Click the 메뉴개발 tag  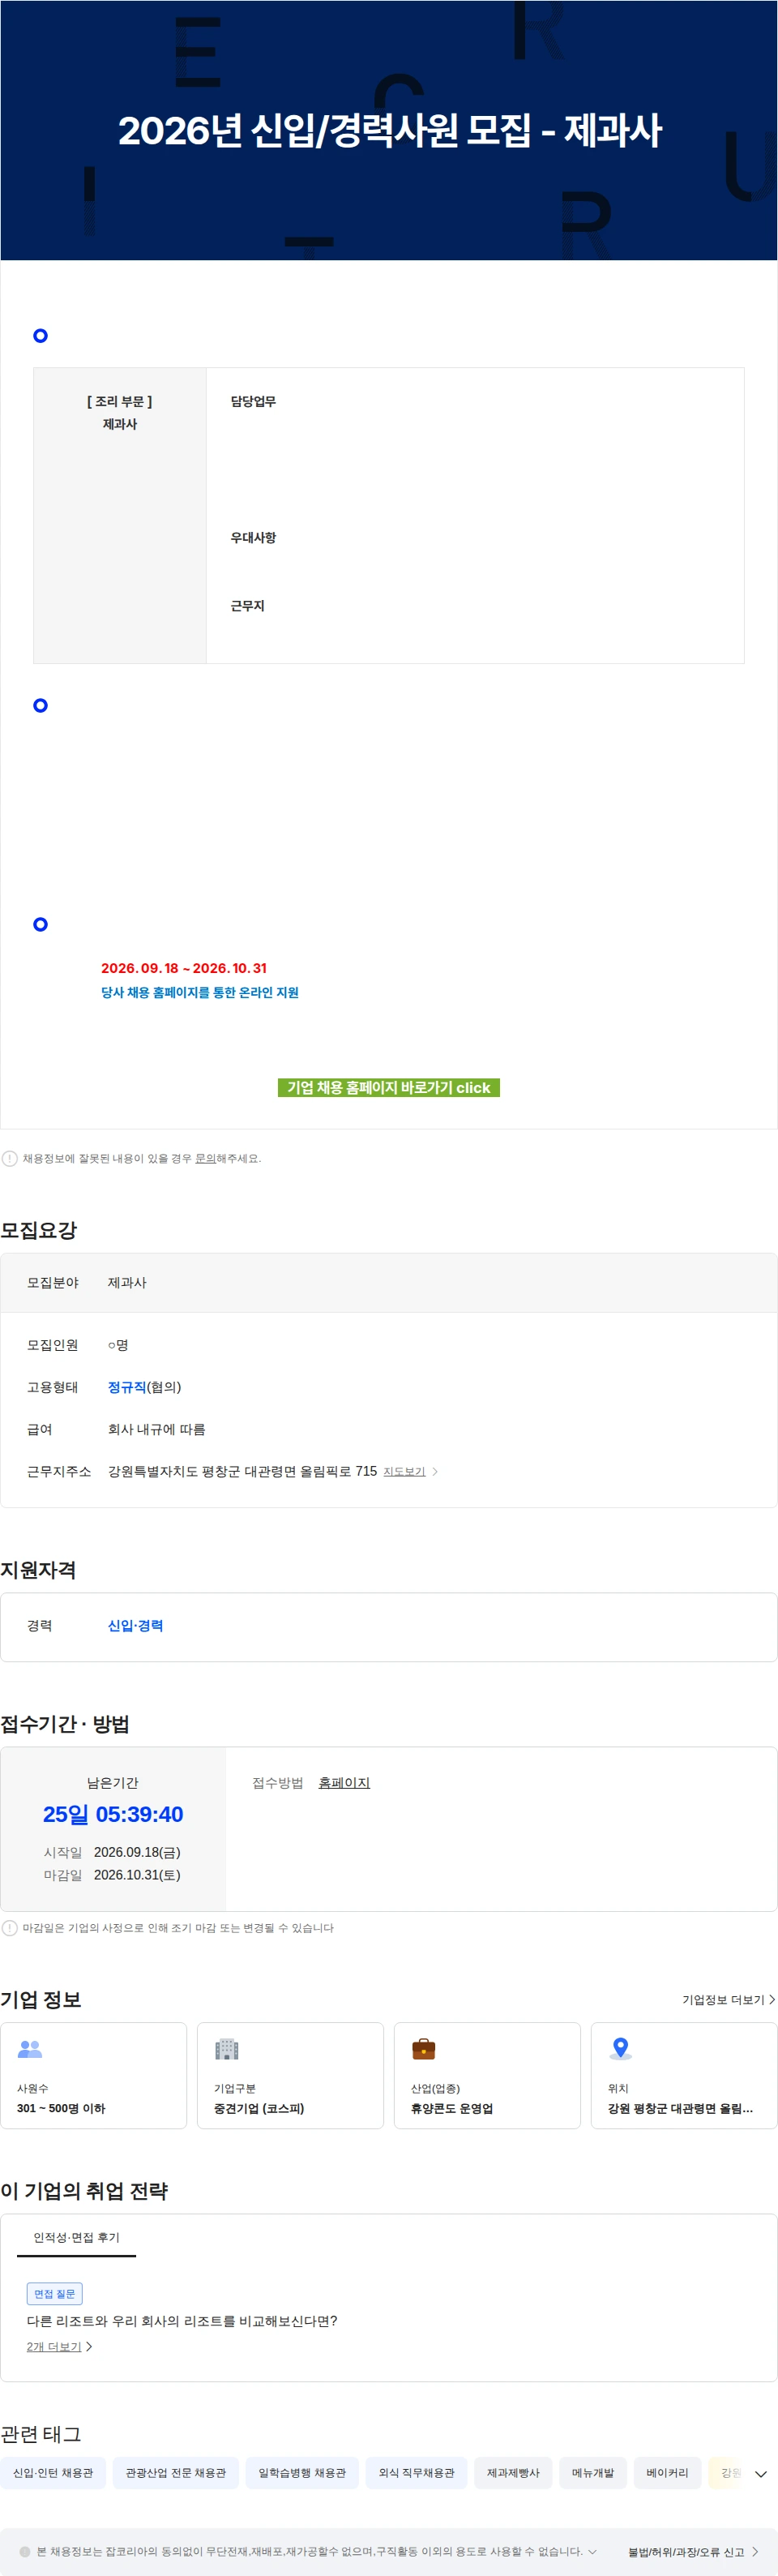pos(593,2473)
